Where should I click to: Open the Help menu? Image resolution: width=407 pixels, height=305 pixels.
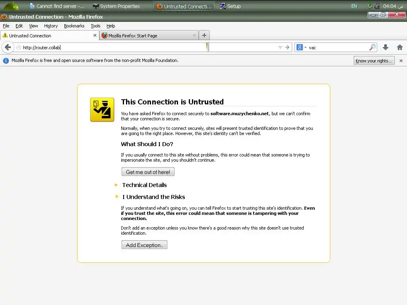(110, 26)
